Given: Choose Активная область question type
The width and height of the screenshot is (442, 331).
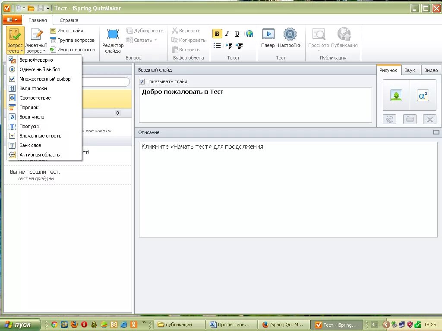Looking at the screenshot, I should point(44,155).
